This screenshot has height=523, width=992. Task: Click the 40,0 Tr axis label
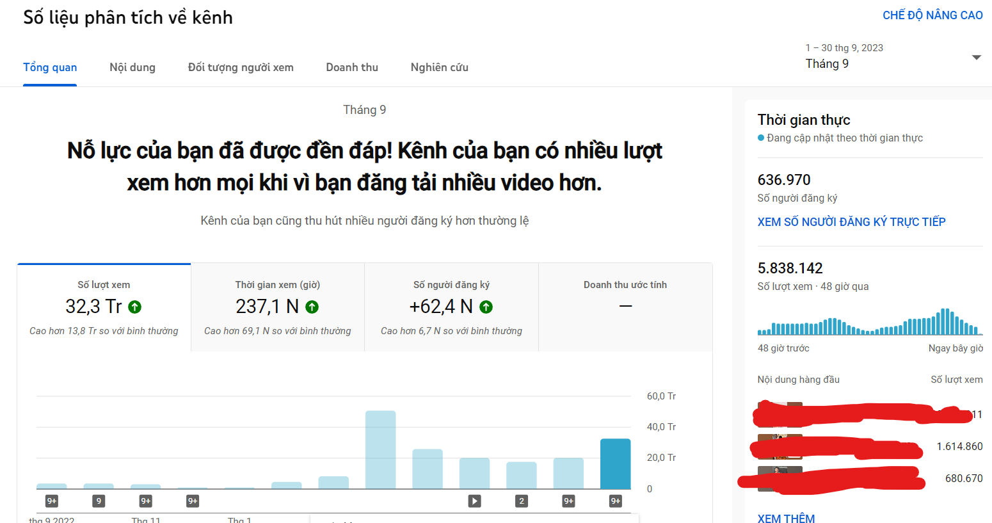tap(661, 427)
